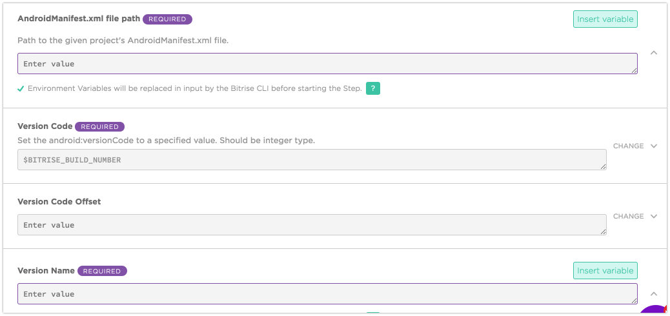
Task: Click CHANGE next to Version Code
Action: coord(628,146)
